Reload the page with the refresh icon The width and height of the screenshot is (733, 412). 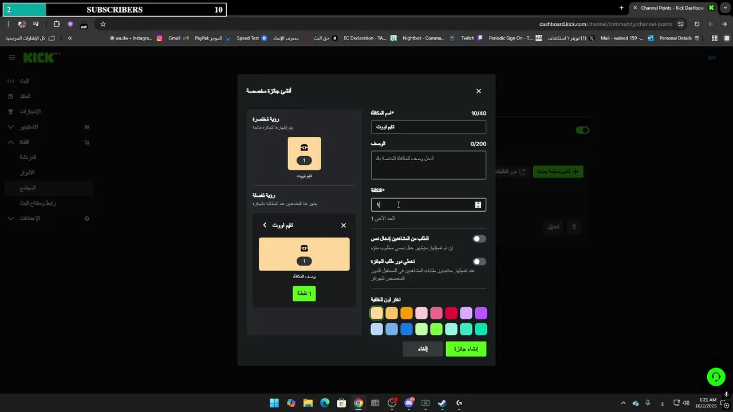(697, 24)
